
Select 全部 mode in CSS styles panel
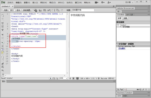120,18
